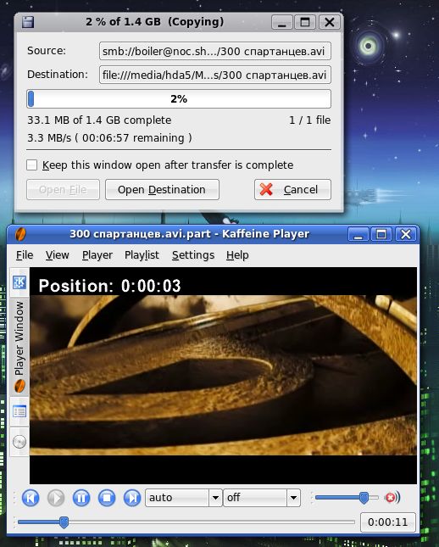Expand the auto audio channel dropdown

click(x=215, y=498)
